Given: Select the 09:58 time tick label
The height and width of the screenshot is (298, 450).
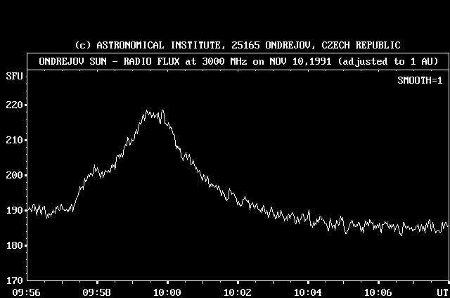Looking at the screenshot, I should point(96,292).
